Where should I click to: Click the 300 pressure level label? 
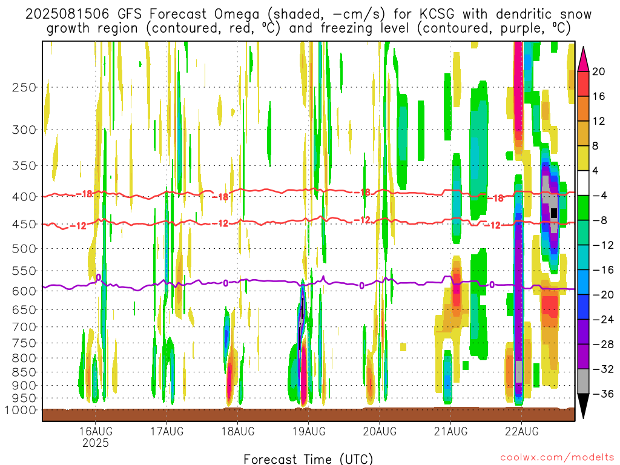[x=24, y=130]
